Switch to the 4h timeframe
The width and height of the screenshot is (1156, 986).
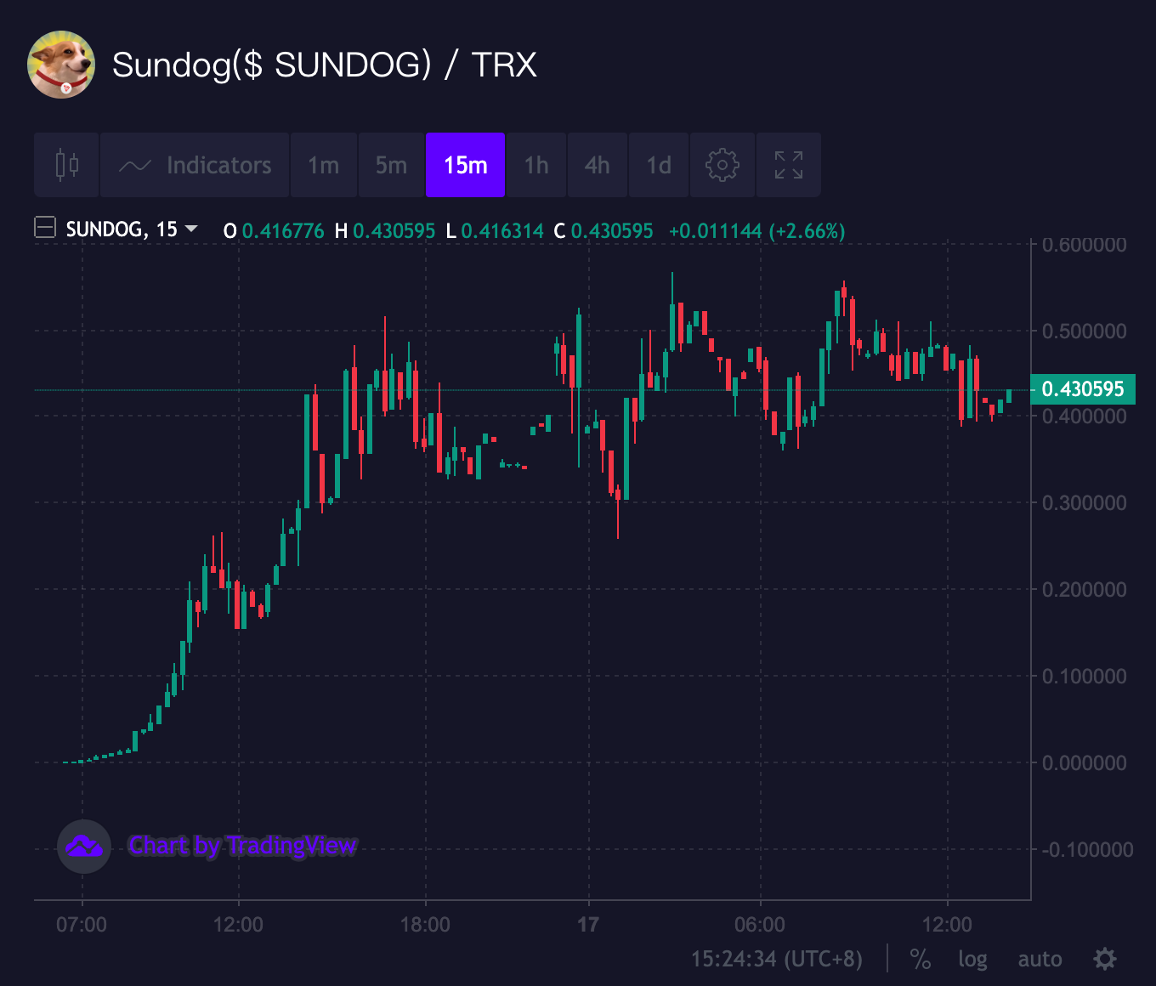click(598, 165)
